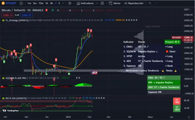Image resolution: width=195 pixels, height=120 pixels.
Task: Select the 15m timeframe
Action: click(41, 3)
